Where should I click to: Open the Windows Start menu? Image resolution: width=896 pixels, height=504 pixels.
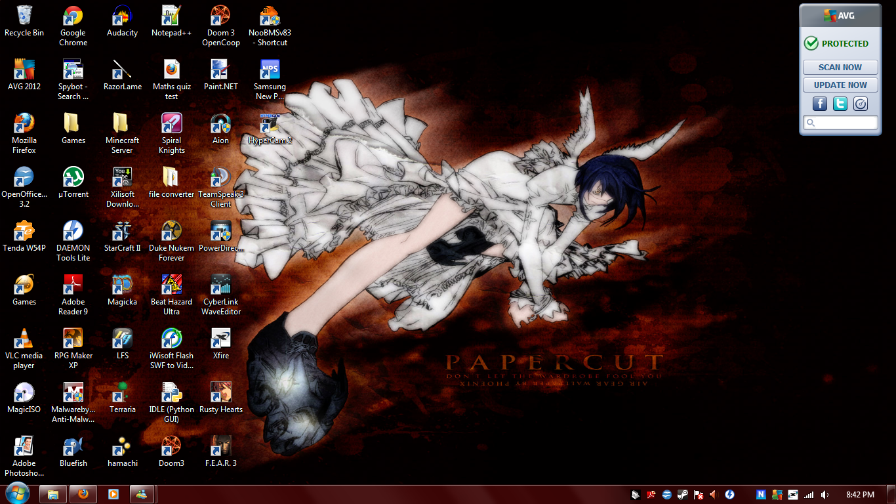[x=17, y=493]
